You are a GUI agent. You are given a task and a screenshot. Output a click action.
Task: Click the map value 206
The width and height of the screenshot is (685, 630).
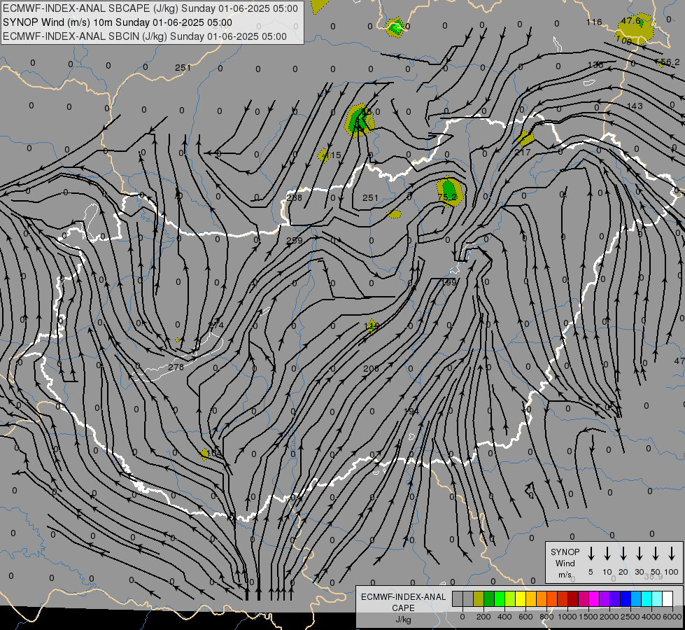point(371,369)
